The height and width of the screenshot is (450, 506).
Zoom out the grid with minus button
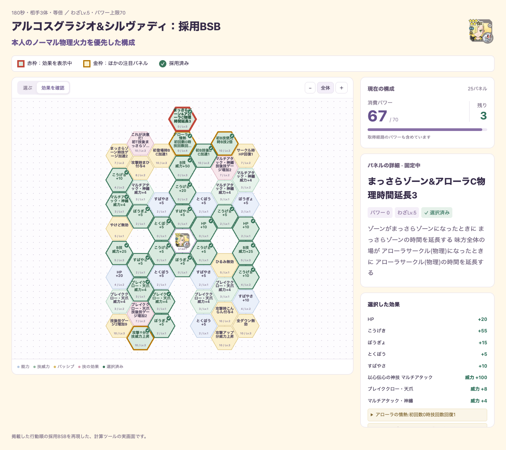[x=310, y=88]
